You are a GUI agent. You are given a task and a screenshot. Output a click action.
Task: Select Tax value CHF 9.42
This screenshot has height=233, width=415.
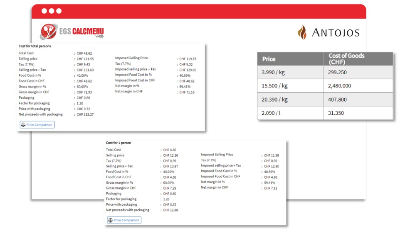(x=83, y=64)
